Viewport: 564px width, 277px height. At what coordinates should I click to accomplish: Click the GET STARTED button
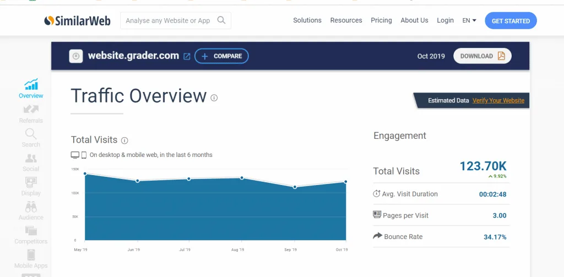click(511, 20)
